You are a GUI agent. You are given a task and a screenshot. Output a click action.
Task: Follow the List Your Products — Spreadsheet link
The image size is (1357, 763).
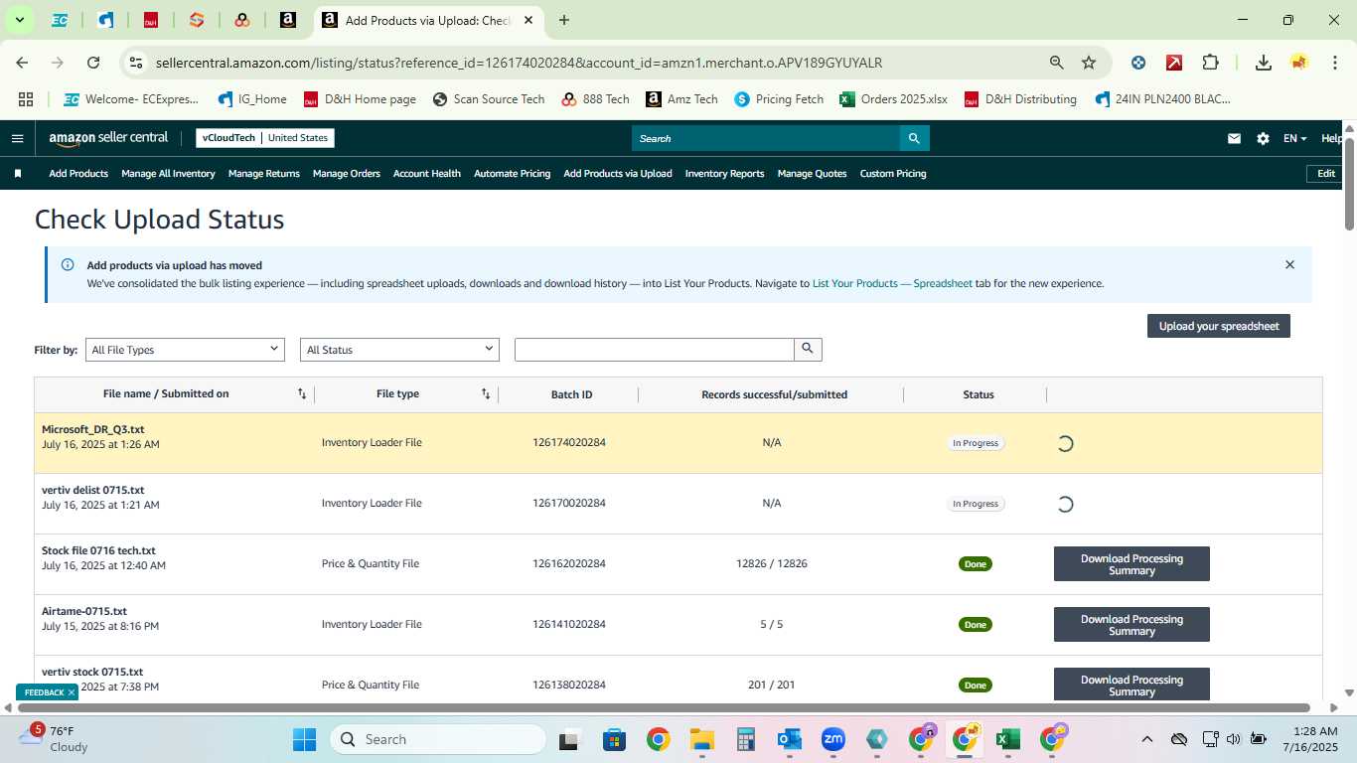click(892, 283)
